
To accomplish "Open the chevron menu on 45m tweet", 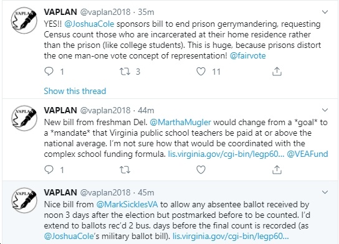I will pyautogui.click(x=325, y=192).
